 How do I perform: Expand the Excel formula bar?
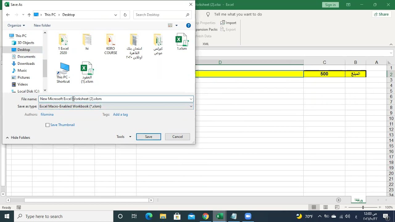coord(391,53)
